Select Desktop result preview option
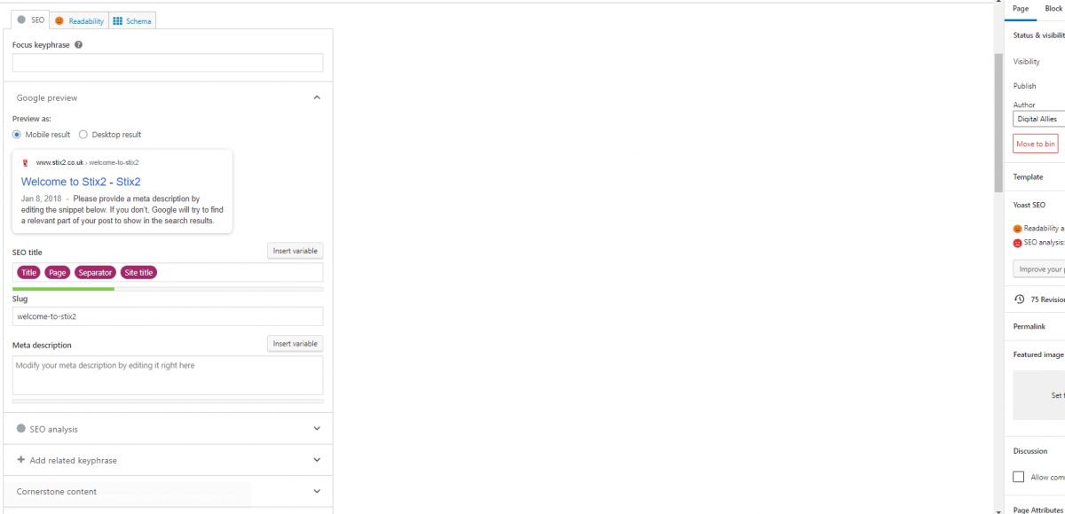The height and width of the screenshot is (514, 1065). [x=83, y=135]
